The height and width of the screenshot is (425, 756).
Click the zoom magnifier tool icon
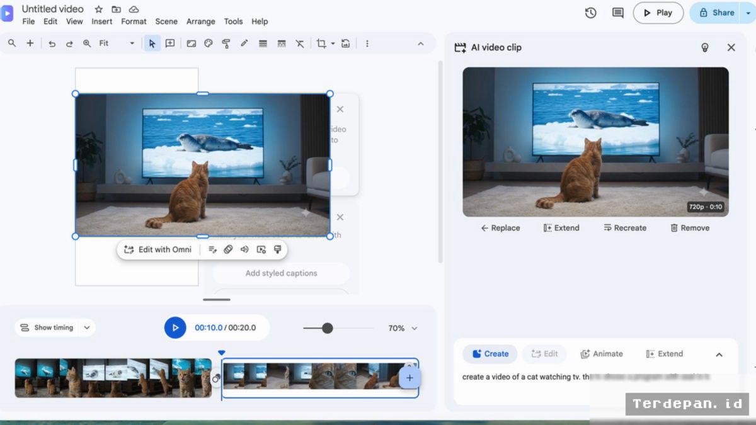(x=87, y=43)
